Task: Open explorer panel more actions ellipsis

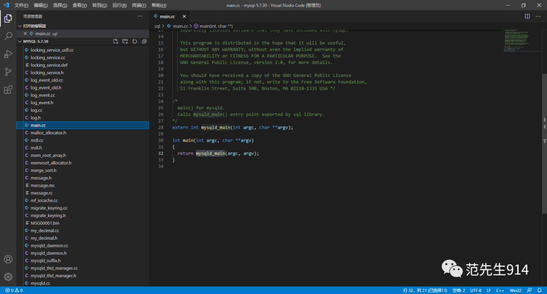Action: click(140, 16)
